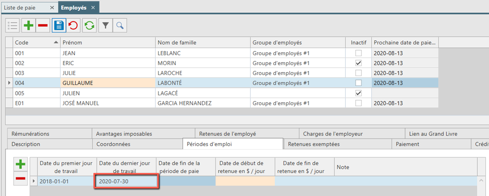Click the Note column header
Image resolution: width=489 pixels, height=196 pixels.
[x=406, y=167]
